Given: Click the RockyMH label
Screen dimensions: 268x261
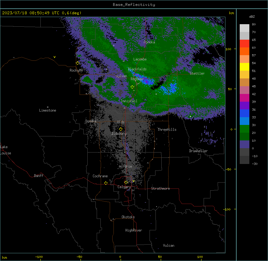Looking at the screenshot, I should (76, 70).
